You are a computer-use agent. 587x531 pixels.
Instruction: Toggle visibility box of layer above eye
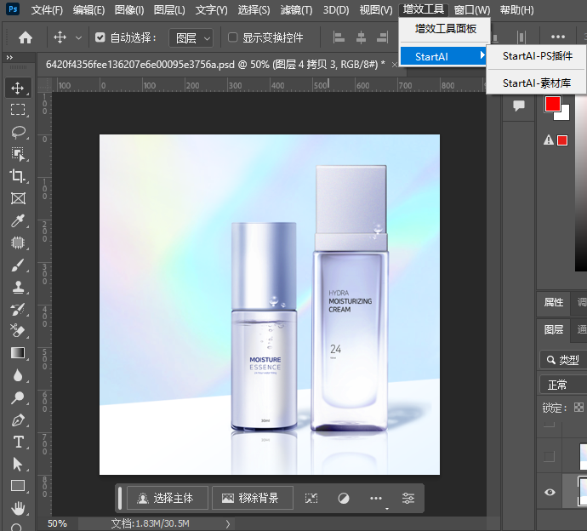pos(550,456)
